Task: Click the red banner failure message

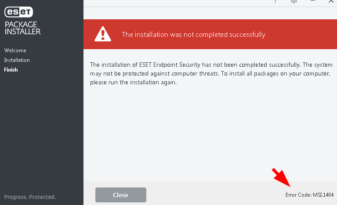Action: click(x=194, y=35)
